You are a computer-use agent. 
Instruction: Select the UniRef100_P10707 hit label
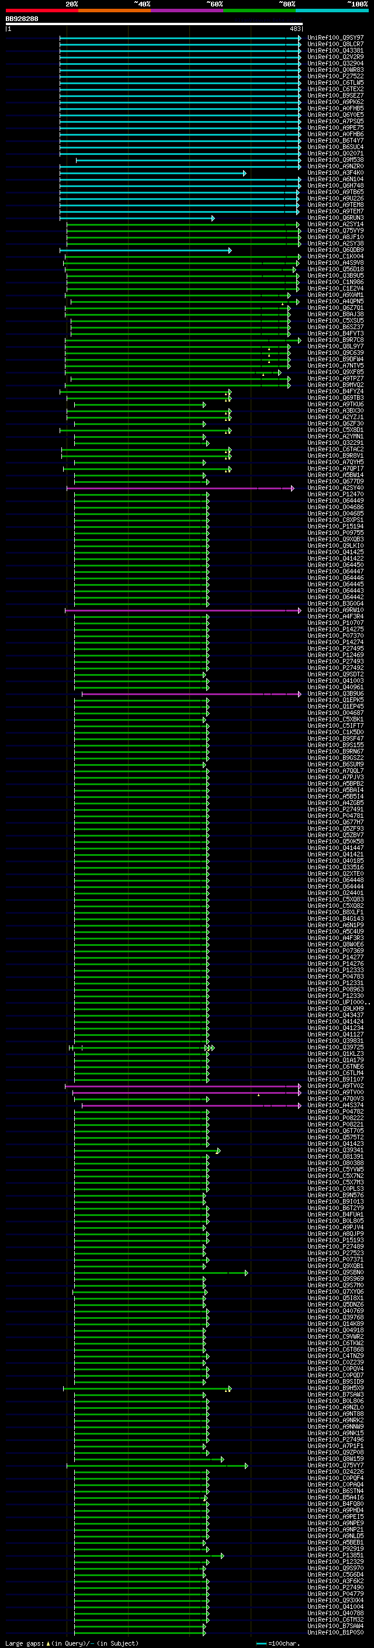(x=335, y=623)
